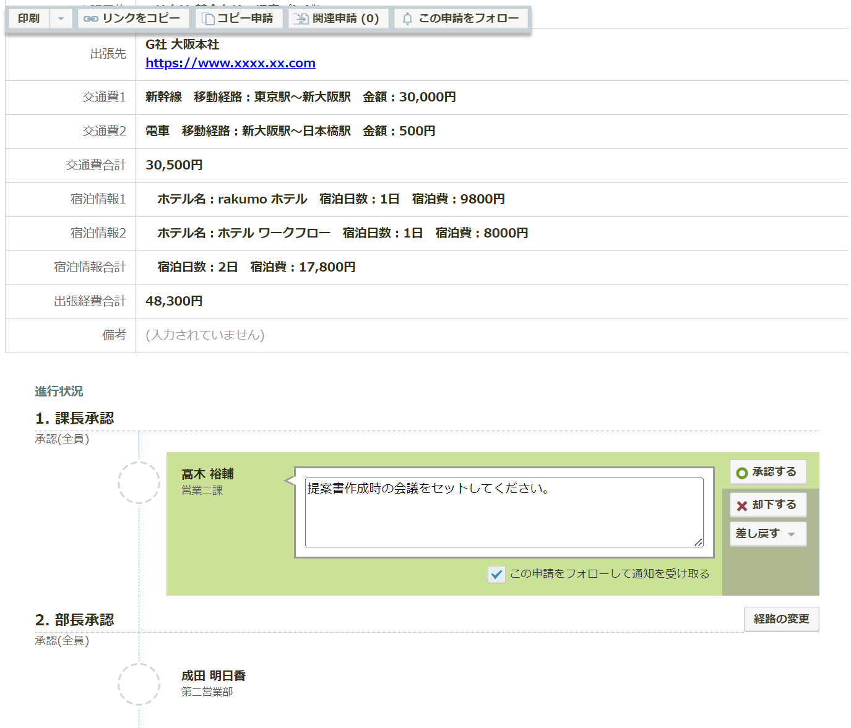Click into the approval comment text area
Screen dimensions: 851x728
(x=504, y=512)
